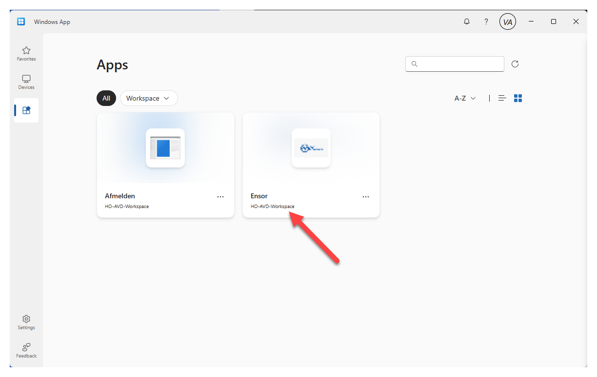The image size is (597, 377).
Task: Open Favorites in the sidebar
Action: tap(26, 54)
